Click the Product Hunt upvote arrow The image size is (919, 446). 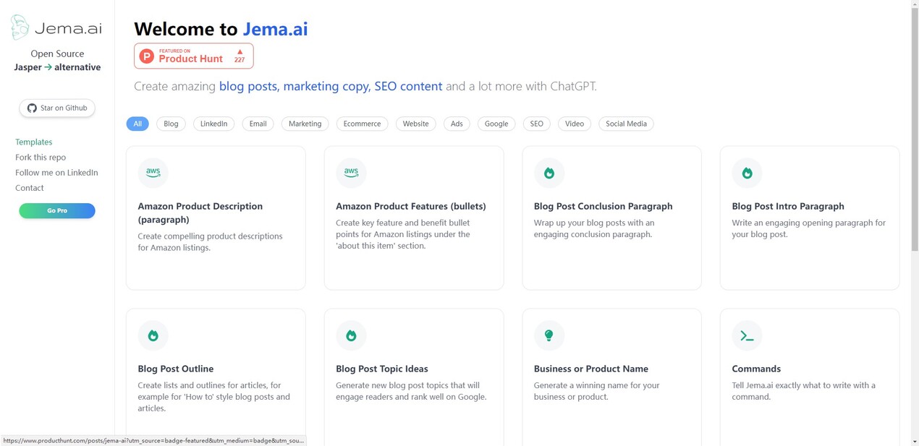coord(240,52)
